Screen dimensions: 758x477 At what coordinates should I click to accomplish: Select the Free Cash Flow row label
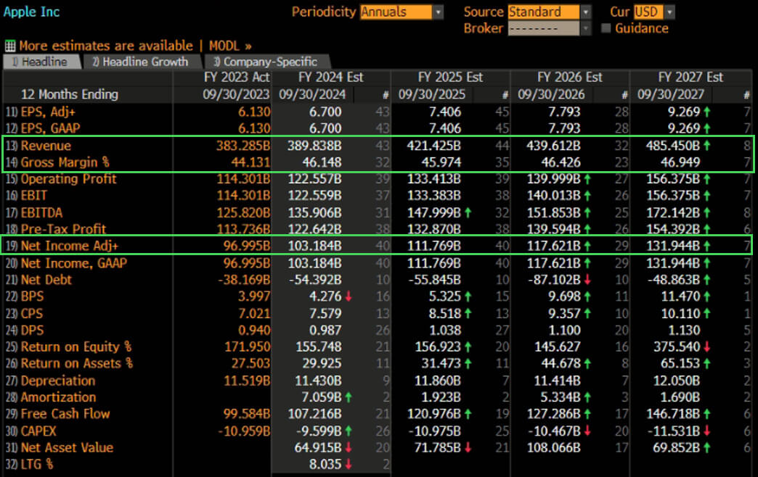(65, 414)
